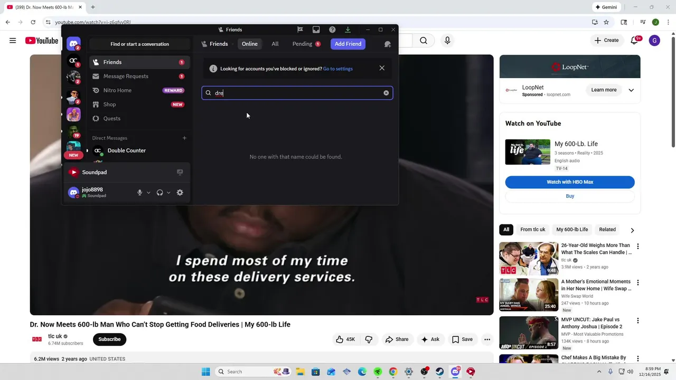Switch to All friends tab
The width and height of the screenshot is (676, 380).
coord(275,44)
